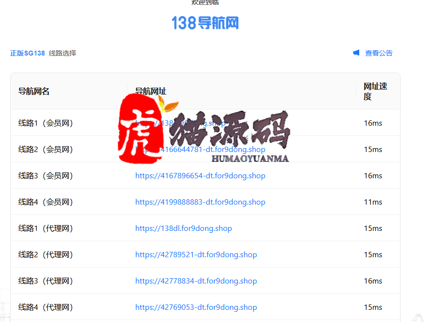This screenshot has width=424, height=322.
Task: Select the 线路2（代理网） row name
Action: point(45,254)
